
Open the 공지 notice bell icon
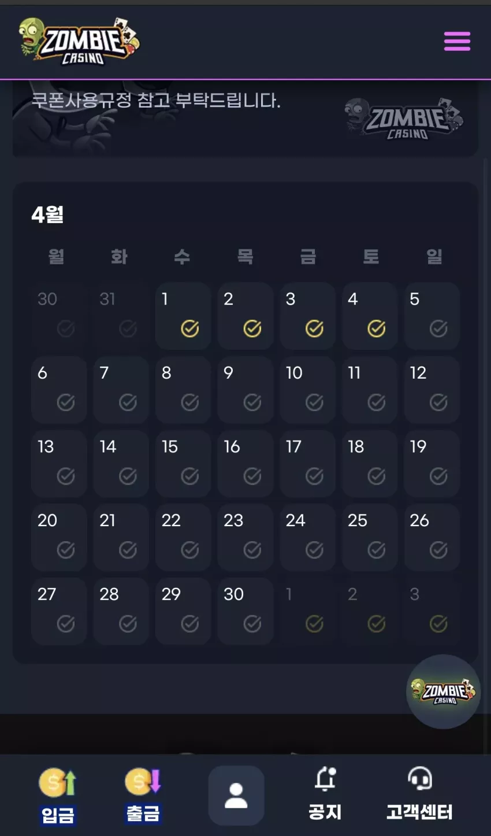(x=325, y=779)
